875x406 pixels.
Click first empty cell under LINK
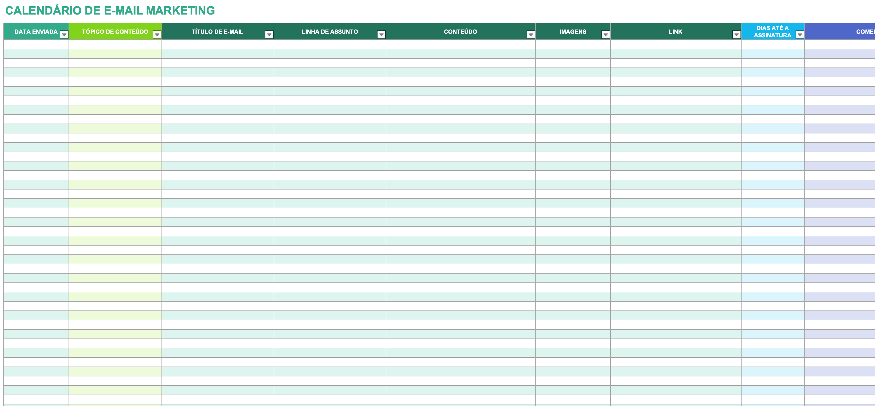click(676, 44)
